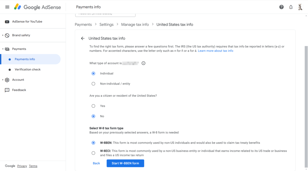308x171 pixels.
Task: Click the page vertical scrollbar thumb
Action: click(306, 106)
